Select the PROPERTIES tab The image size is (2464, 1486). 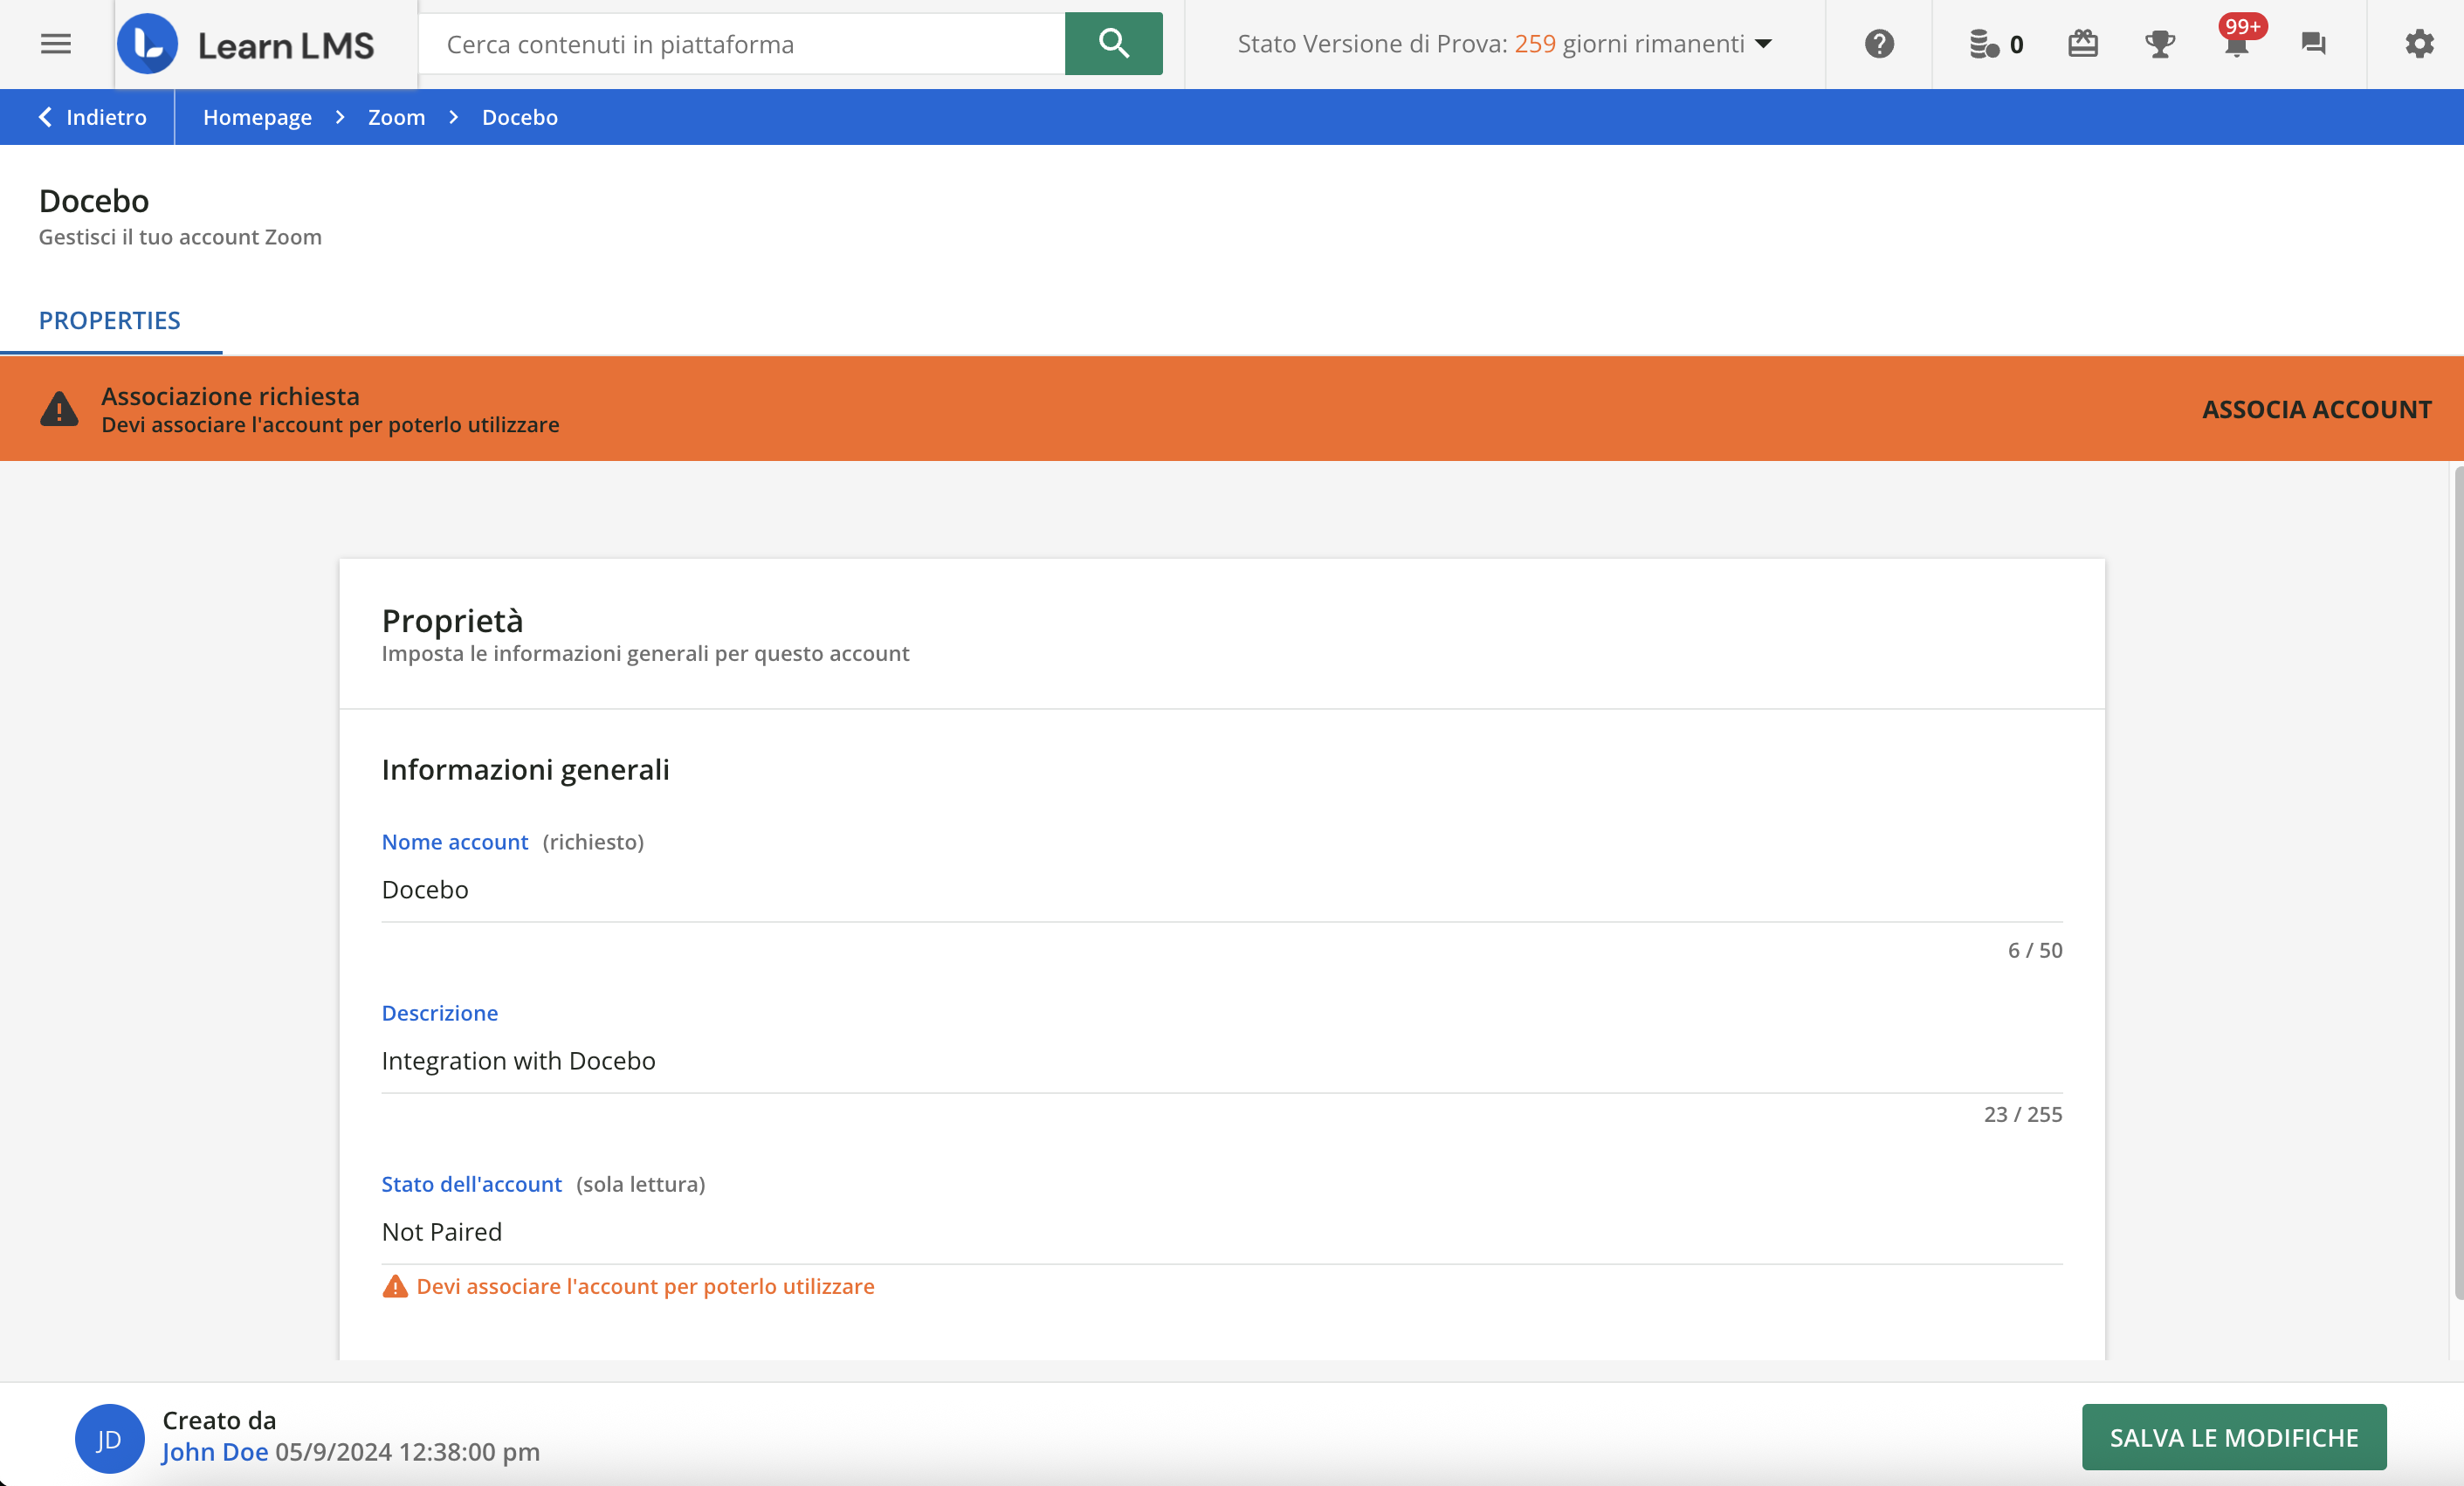(x=110, y=320)
